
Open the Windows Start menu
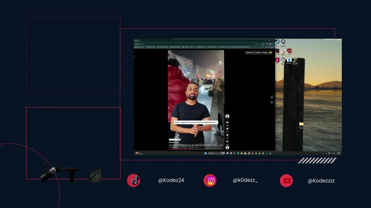(x=205, y=153)
